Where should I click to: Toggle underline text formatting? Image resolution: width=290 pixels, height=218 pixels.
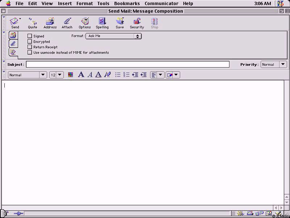click(x=98, y=75)
